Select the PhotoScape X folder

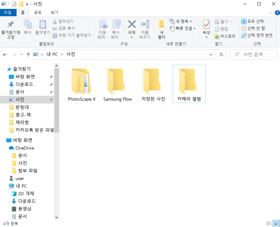click(82, 84)
